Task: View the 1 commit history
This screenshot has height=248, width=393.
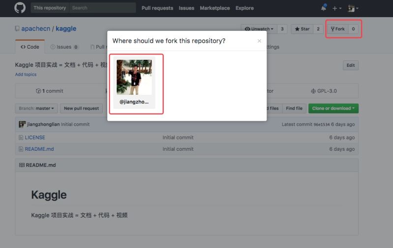Action: pyautogui.click(x=49, y=91)
